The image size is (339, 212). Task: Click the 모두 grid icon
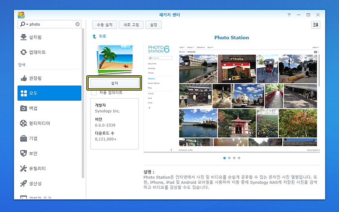(x=24, y=93)
